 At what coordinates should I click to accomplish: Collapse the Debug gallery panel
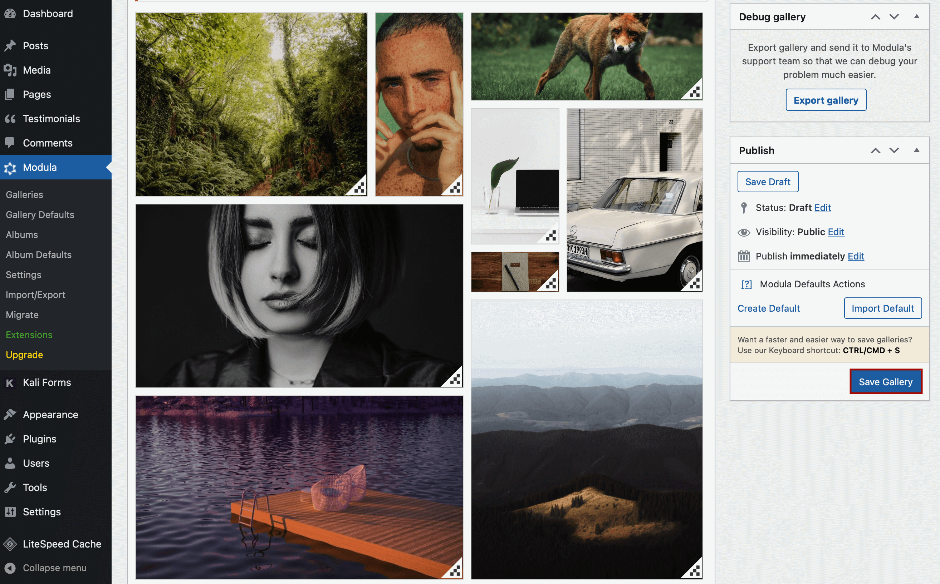917,16
